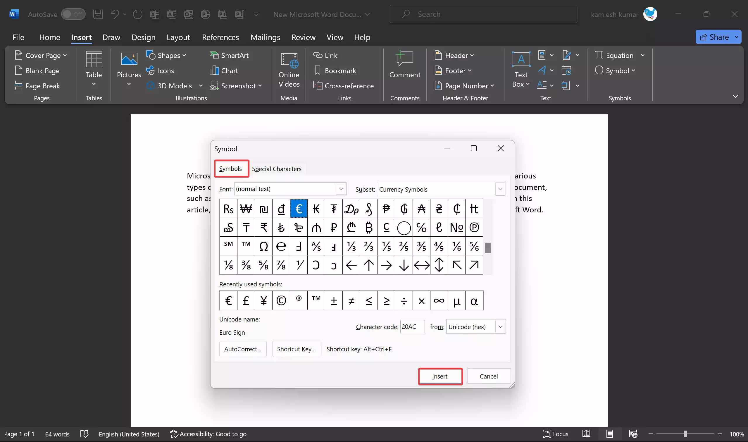
Task: Open the Font dropdown in Symbol dialog
Action: coord(341,189)
